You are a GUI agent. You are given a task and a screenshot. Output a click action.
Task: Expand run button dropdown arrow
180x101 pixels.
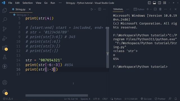tap(95, 9)
